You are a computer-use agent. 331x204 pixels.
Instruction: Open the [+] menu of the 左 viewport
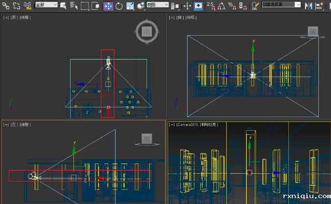click(6, 125)
